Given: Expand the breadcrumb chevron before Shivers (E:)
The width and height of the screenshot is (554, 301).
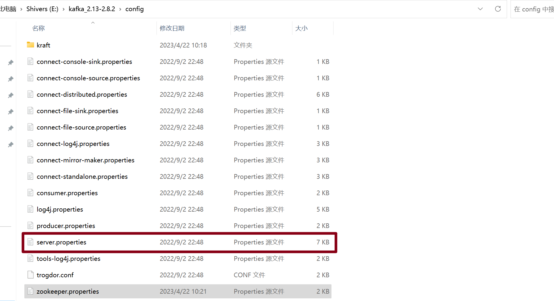Looking at the screenshot, I should click(21, 9).
